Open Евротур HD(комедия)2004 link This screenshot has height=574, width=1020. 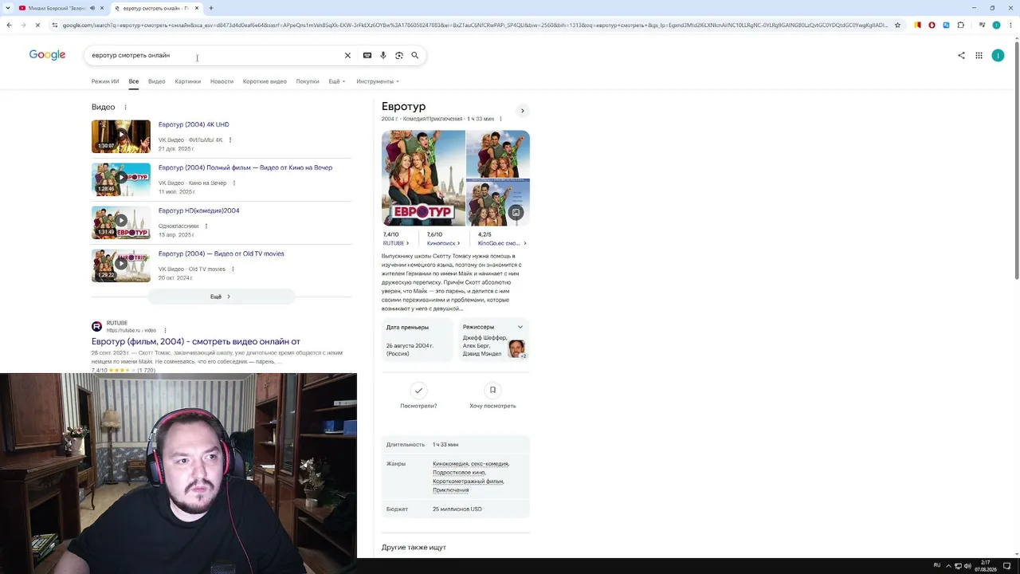199,210
